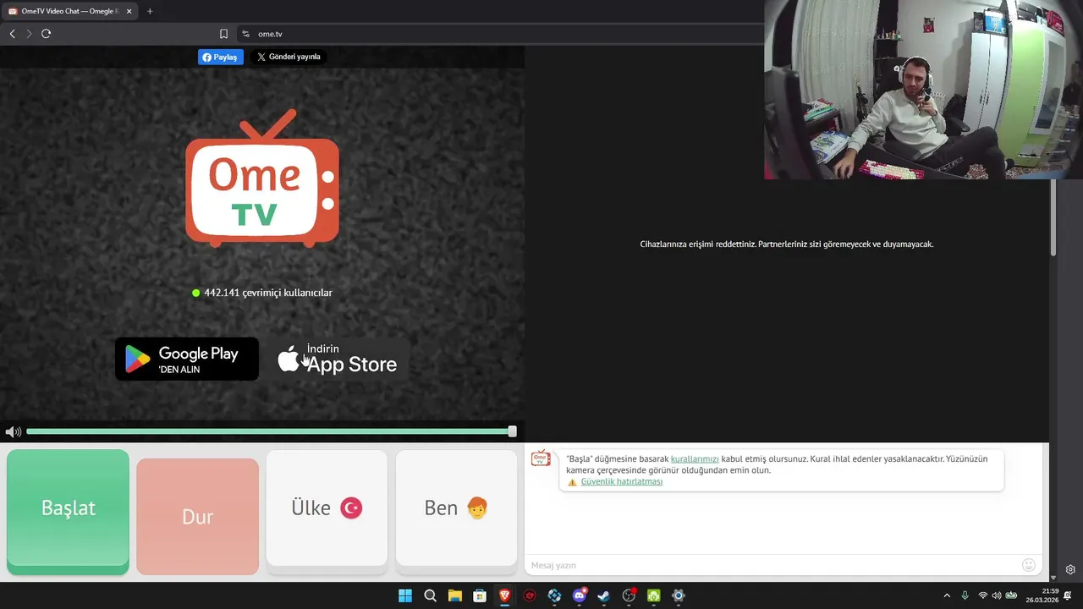The image size is (1083, 609).
Task: Open the settings gear beside the chat box
Action: [x=1070, y=569]
